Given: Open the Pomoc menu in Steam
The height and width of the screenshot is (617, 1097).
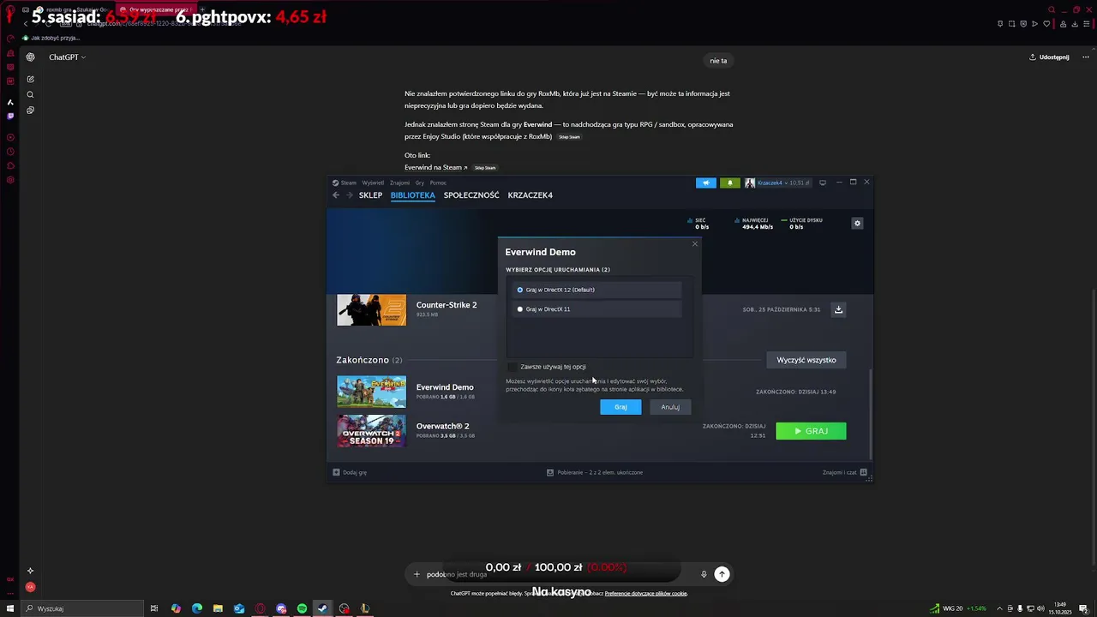Looking at the screenshot, I should point(438,183).
